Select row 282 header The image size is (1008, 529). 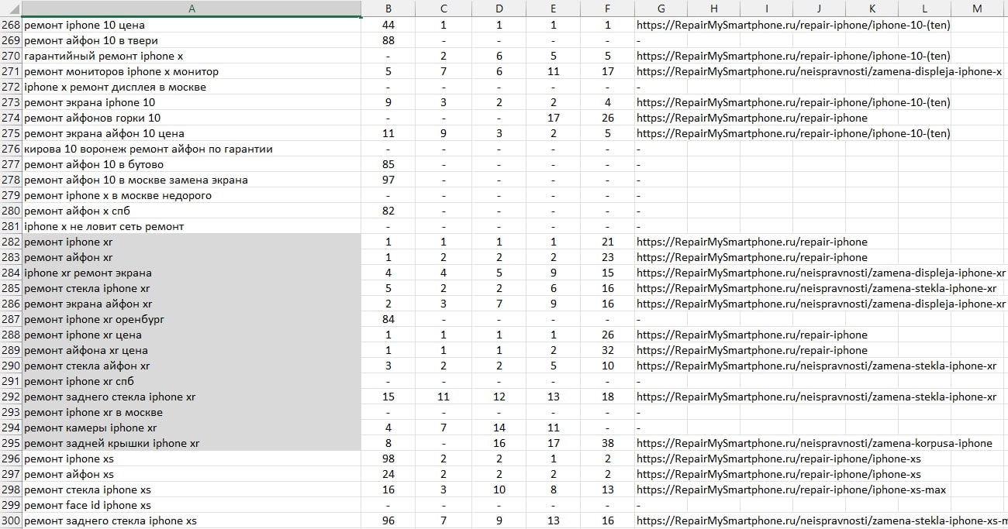pos(11,242)
